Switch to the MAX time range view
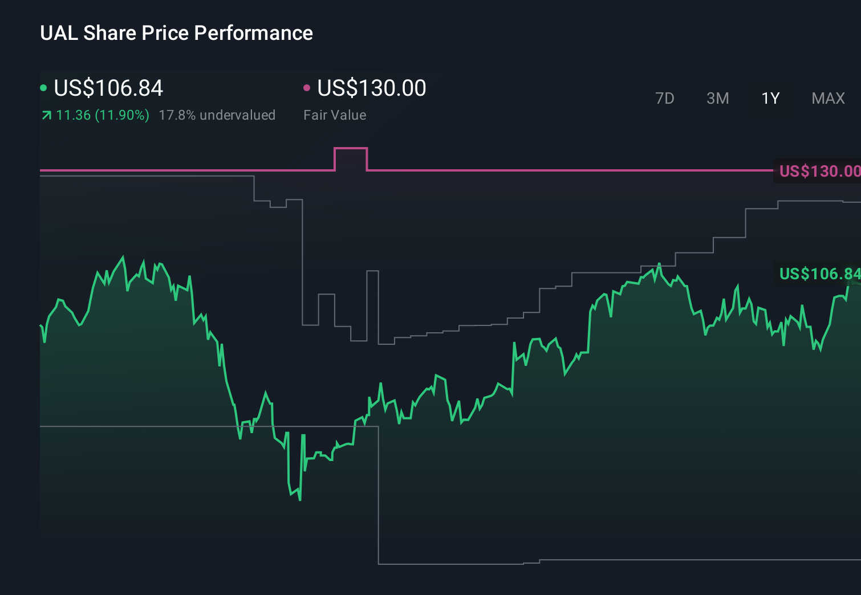The width and height of the screenshot is (861, 595). [x=828, y=98]
